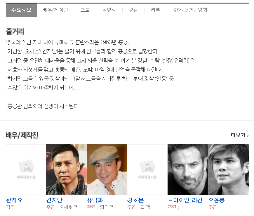Click director name link 관지요

(x=14, y=200)
